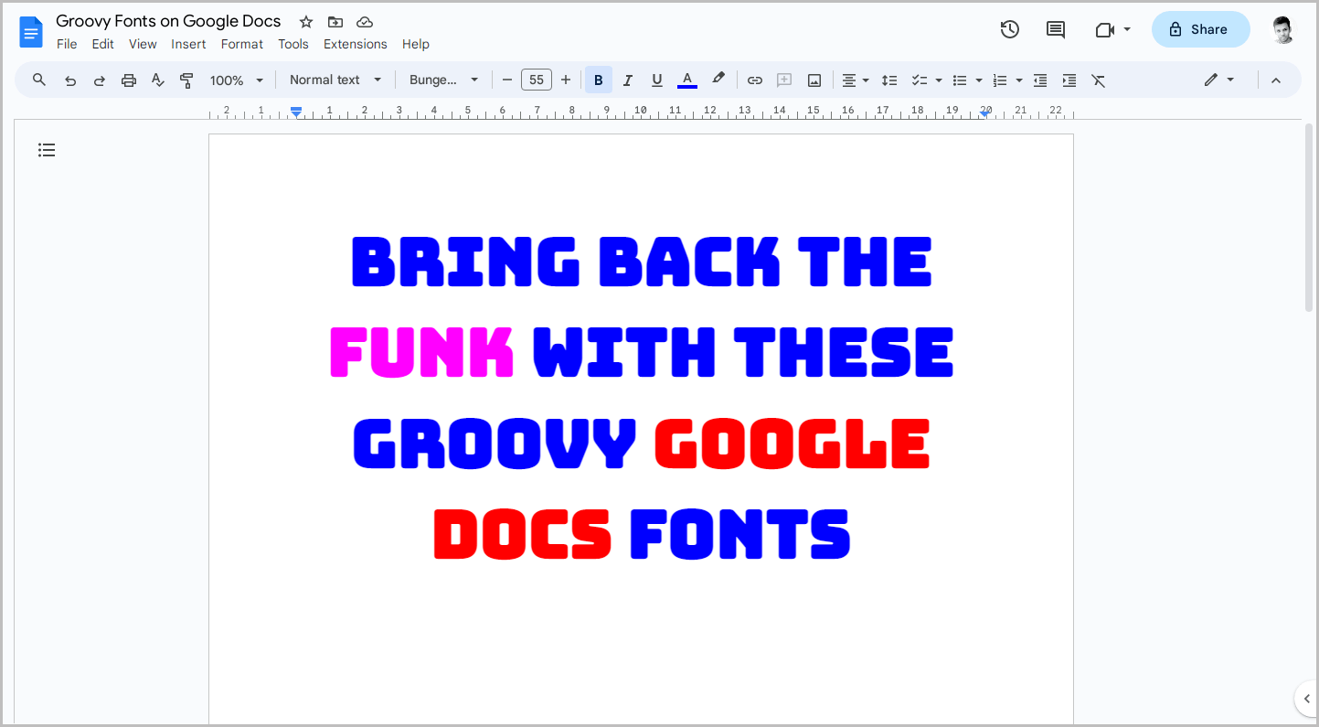Click the Undo icon
1319x727 pixels.
point(70,80)
